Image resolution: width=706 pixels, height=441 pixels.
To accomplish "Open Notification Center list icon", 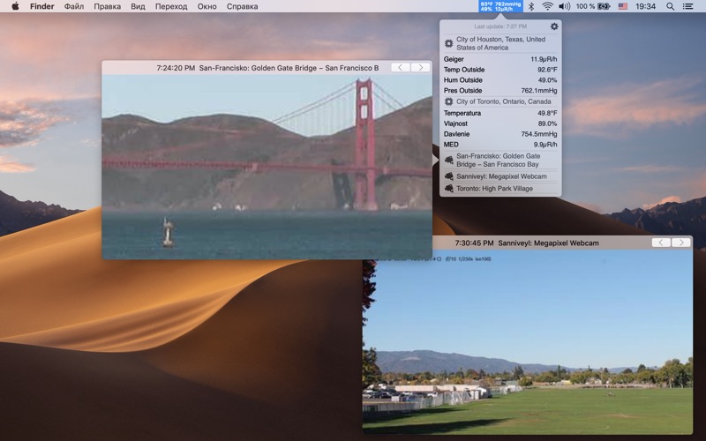I will [x=687, y=6].
